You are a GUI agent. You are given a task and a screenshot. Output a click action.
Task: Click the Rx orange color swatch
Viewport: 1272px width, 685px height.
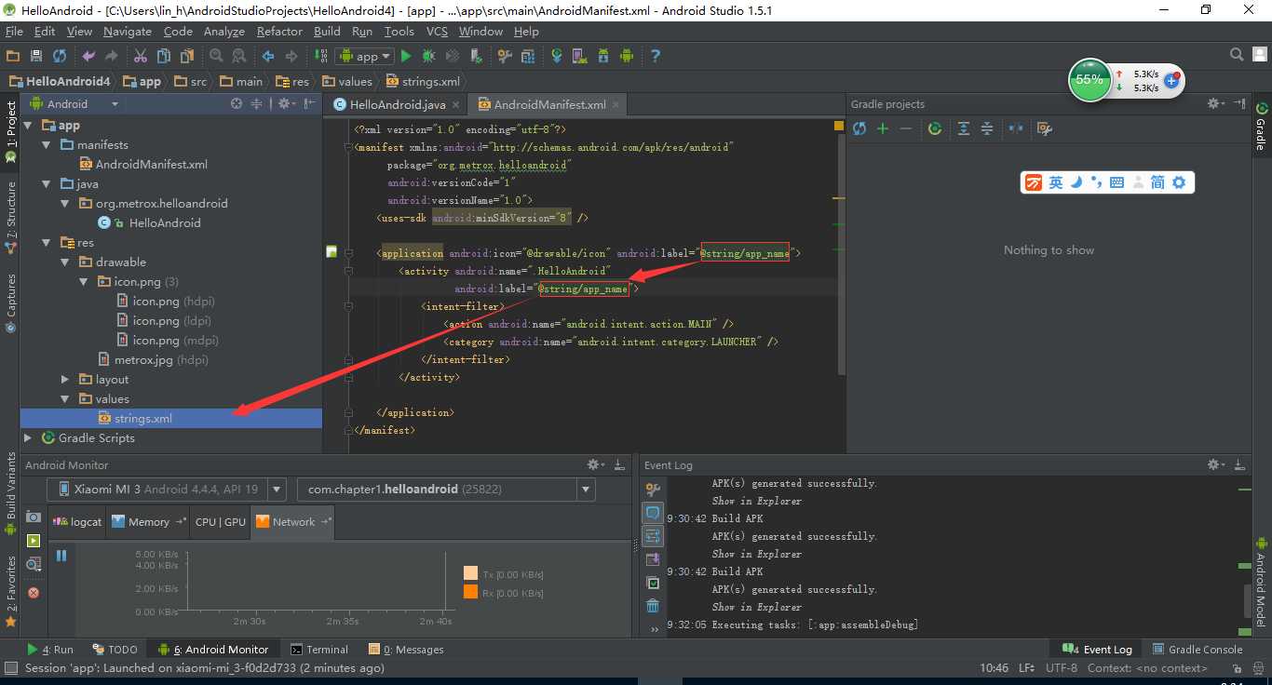[470, 592]
